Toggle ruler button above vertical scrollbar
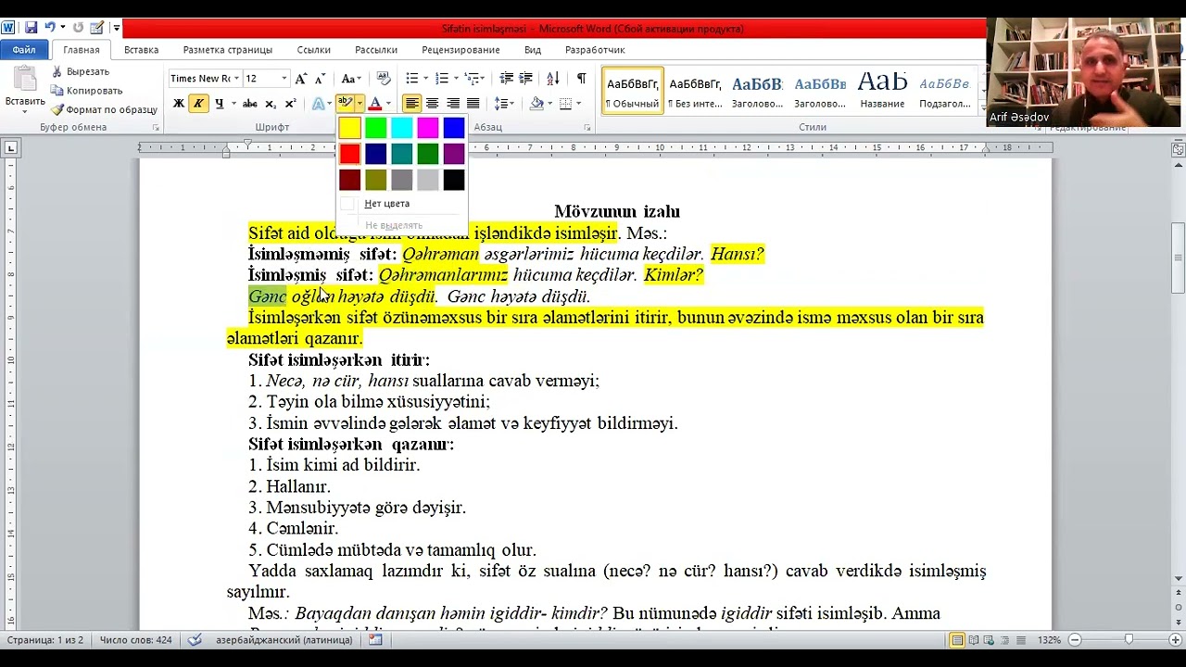Viewport: 1186px width, 667px height. [1178, 149]
